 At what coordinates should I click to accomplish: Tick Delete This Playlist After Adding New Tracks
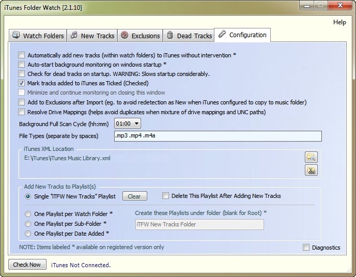(165, 196)
